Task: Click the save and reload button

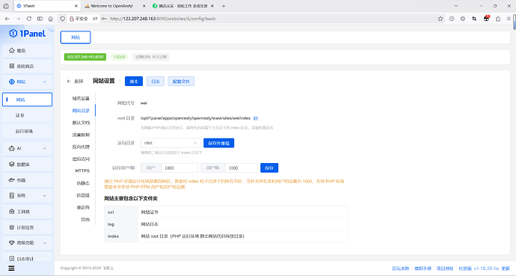Action: (219, 143)
